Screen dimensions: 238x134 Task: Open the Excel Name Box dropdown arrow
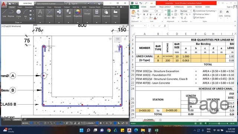[x=145, y=26]
